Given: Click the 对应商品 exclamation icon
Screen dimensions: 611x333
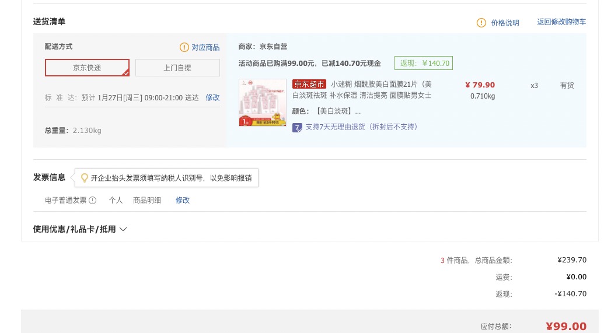Looking at the screenshot, I should point(184,47).
